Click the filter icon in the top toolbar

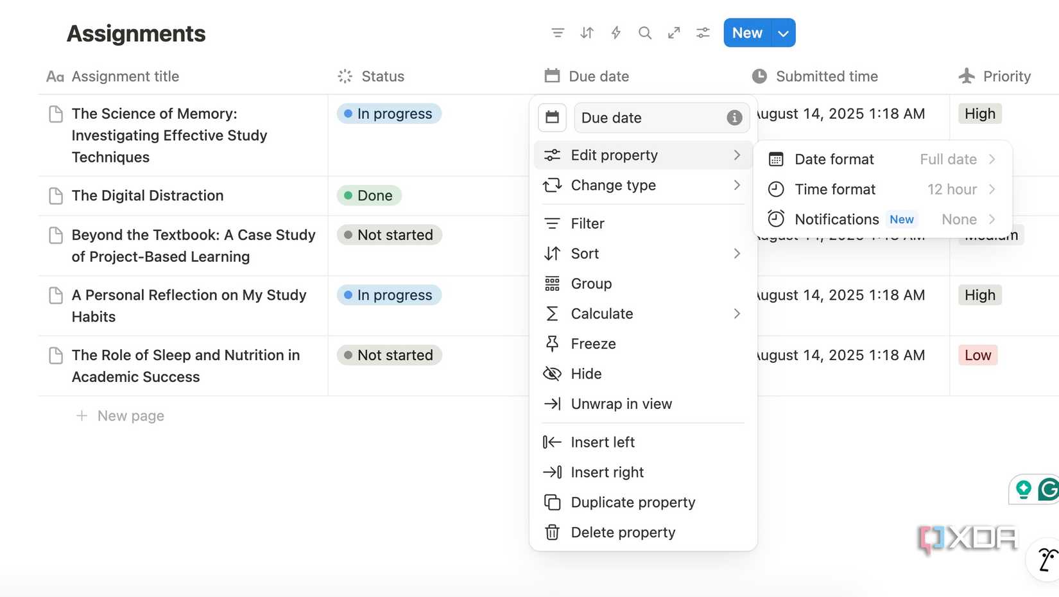(558, 33)
